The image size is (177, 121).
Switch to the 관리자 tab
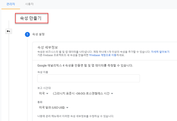[x=11, y=4]
